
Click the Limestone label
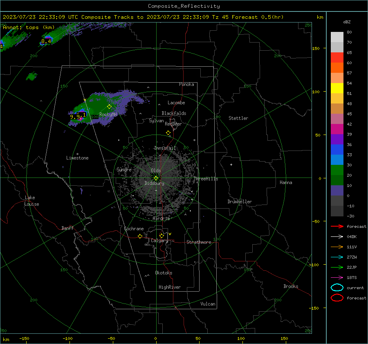[77, 158]
